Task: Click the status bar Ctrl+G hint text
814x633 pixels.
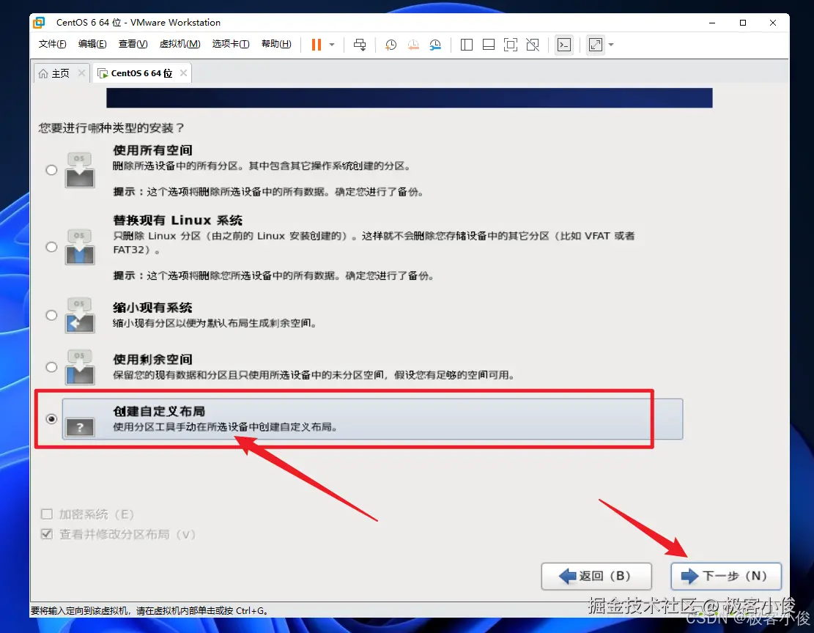Action: click(x=149, y=611)
